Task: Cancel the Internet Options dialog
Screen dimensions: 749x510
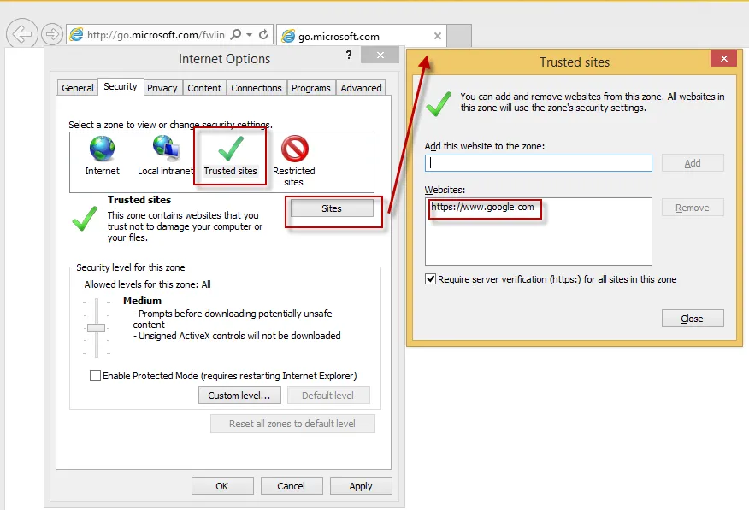Action: coord(291,486)
